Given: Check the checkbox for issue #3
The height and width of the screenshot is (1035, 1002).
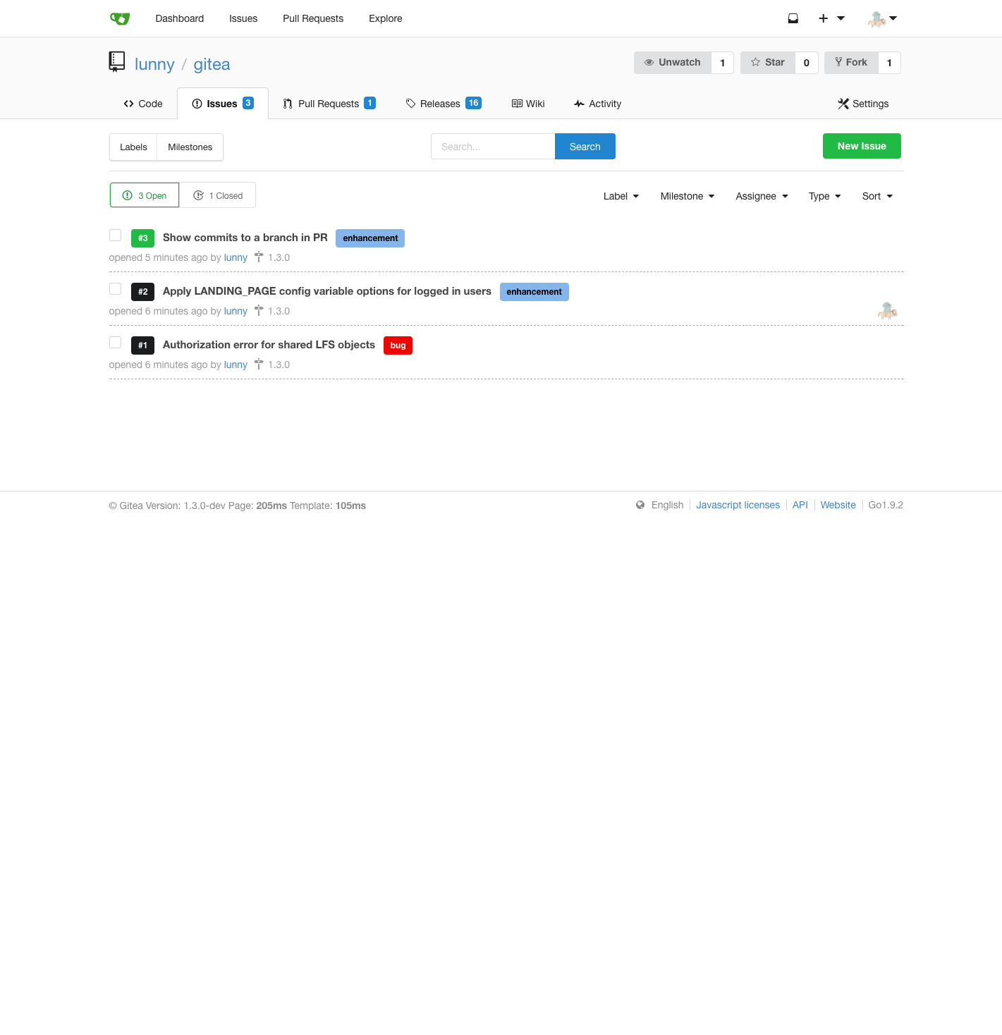Looking at the screenshot, I should click(x=116, y=235).
